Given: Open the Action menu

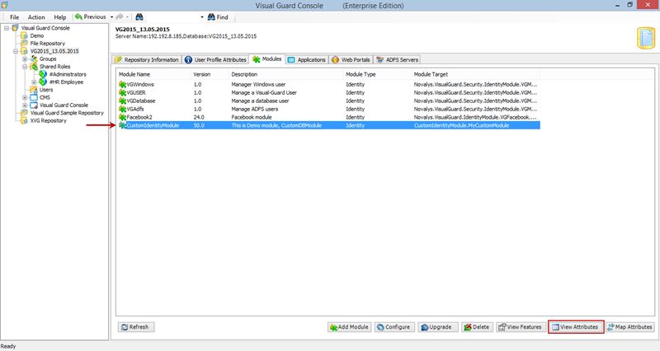Looking at the screenshot, I should click(x=36, y=17).
